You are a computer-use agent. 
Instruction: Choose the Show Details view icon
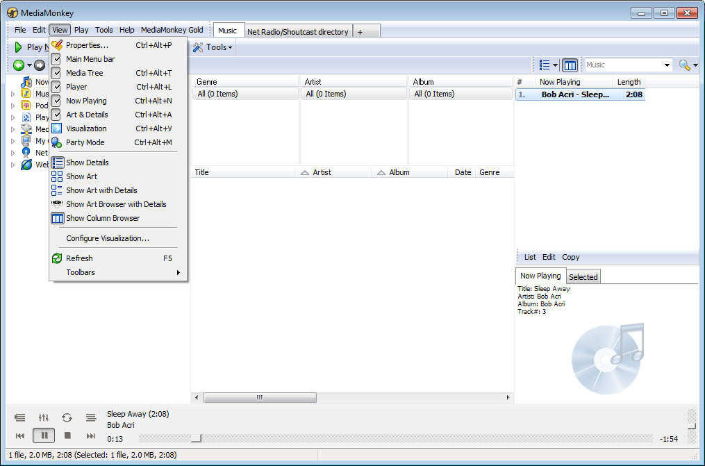57,163
